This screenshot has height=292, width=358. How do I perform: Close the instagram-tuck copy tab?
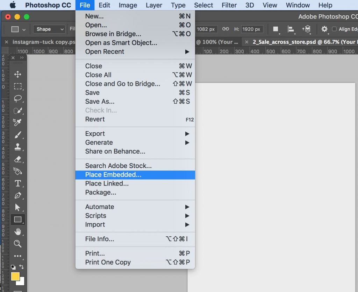7,42
